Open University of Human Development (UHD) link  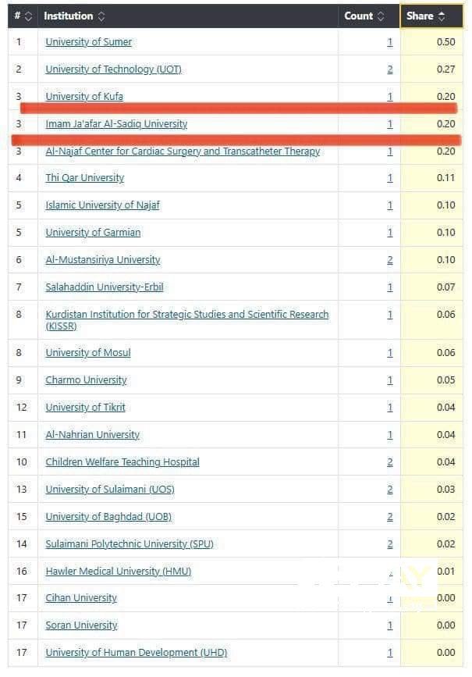[136, 653]
